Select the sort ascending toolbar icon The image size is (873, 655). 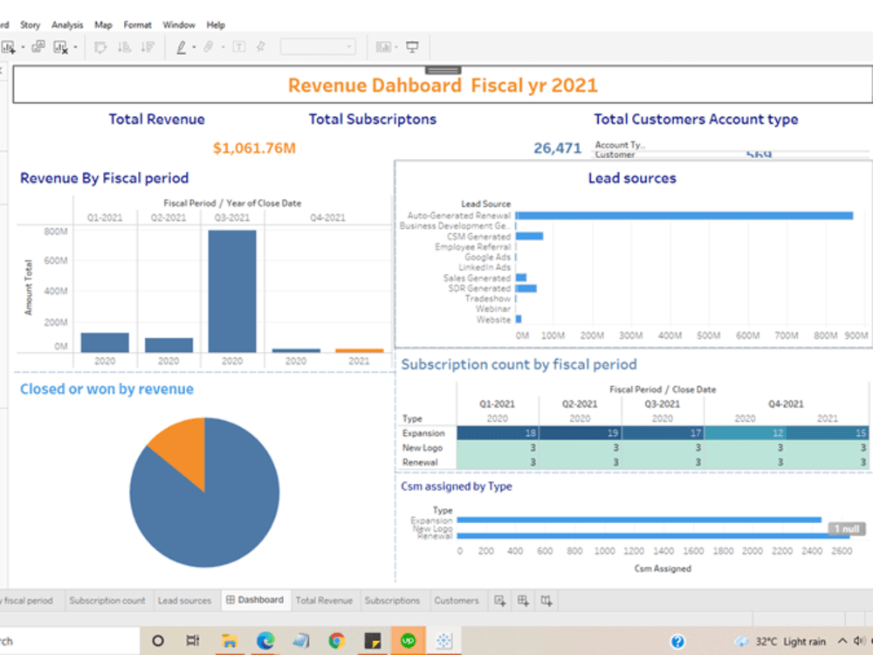point(125,46)
